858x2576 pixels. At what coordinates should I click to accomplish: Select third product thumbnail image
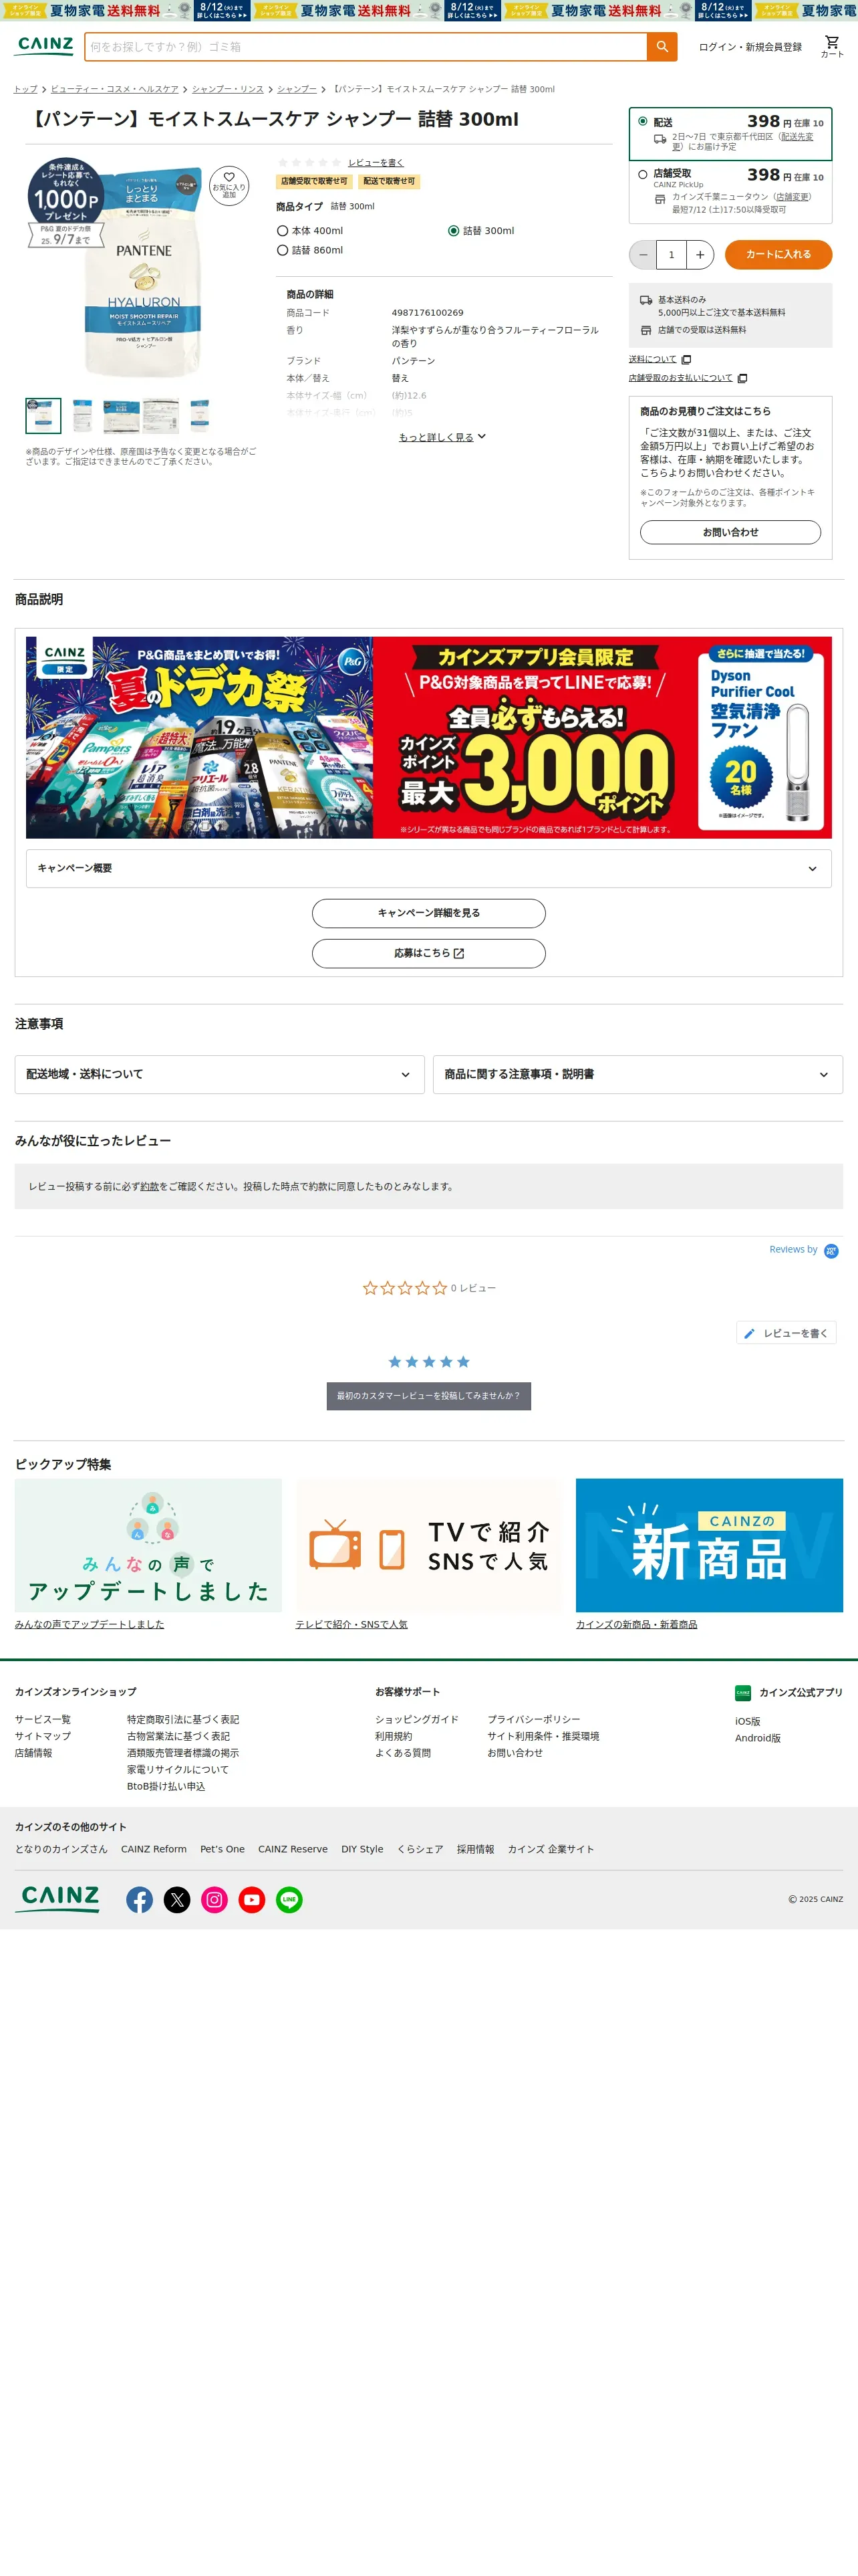coord(121,415)
